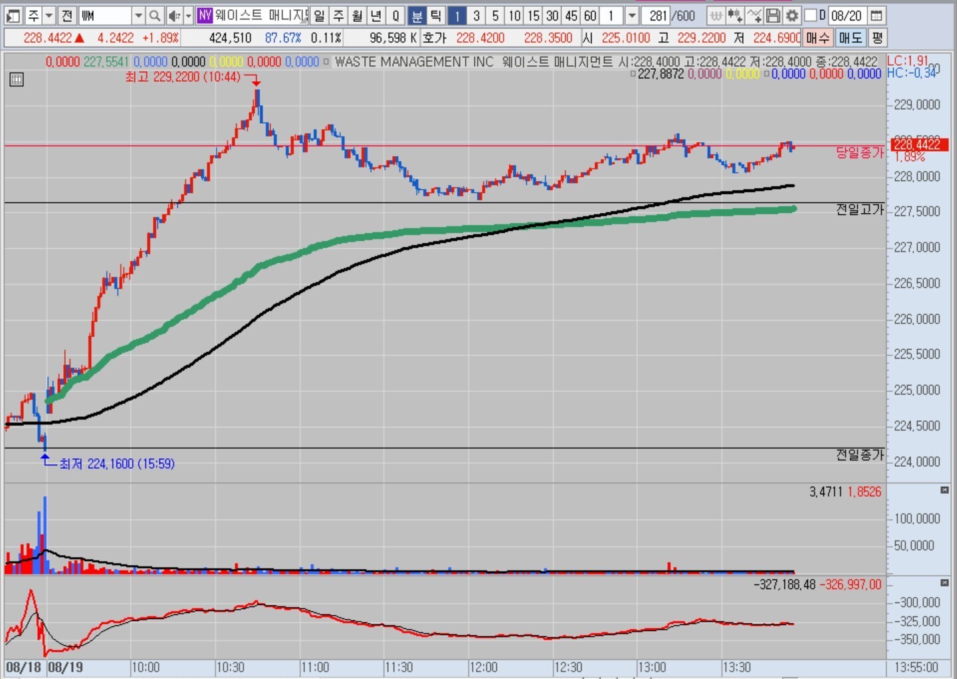
Task: Select the 일 (daily) chart tab
Action: (319, 15)
